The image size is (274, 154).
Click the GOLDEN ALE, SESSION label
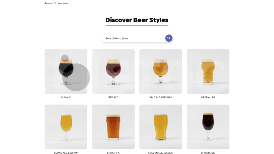pyautogui.click(x=161, y=153)
